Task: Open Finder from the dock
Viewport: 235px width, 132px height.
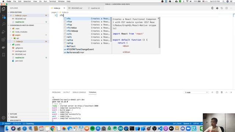Action: tap(7, 129)
